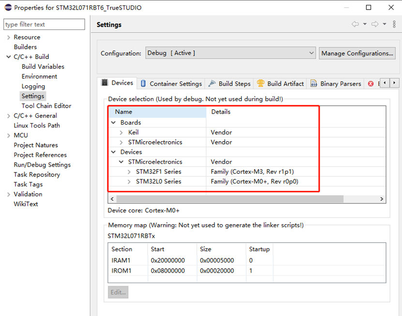
Task: Click the back navigation arrow icon
Action: [x=355, y=24]
